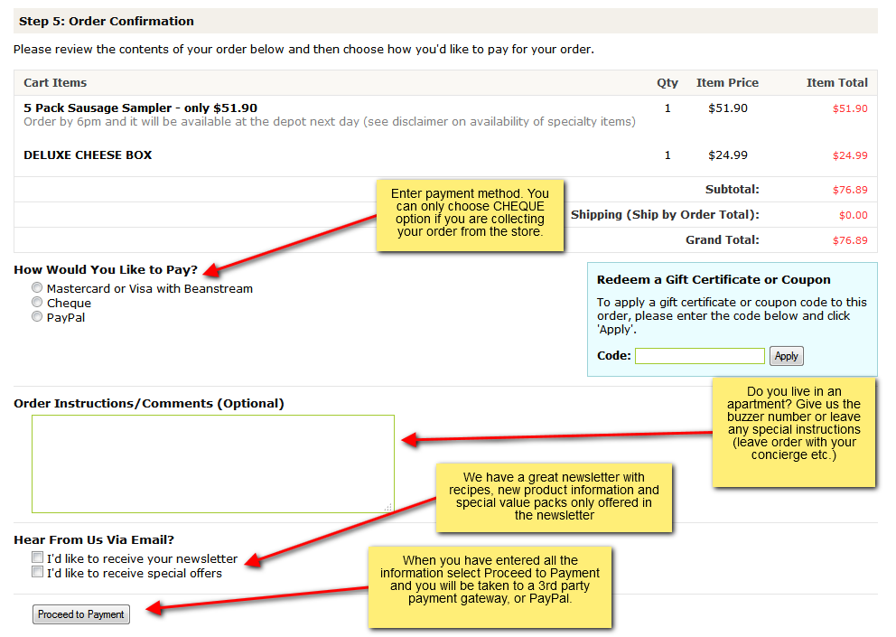
Task: Click the Grand Total amount $76.89
Action: click(849, 240)
